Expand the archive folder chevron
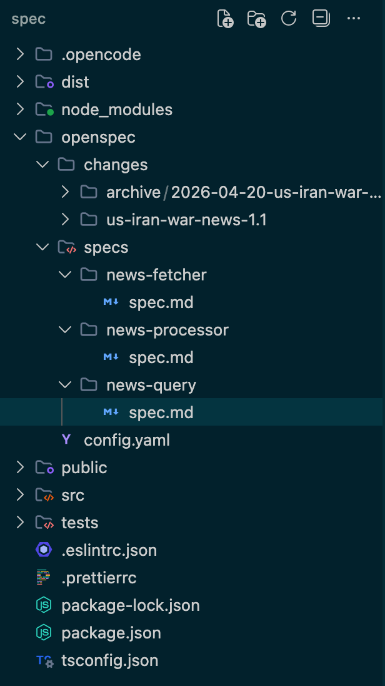 click(x=65, y=192)
